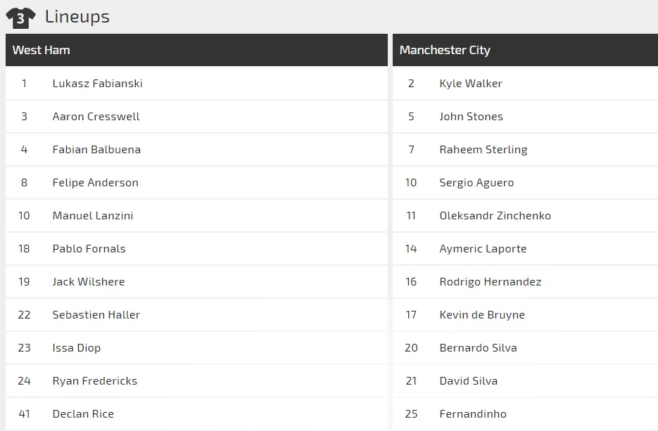658x431 pixels.
Task: Open Pablo Fornals player entry
Action: pos(89,248)
